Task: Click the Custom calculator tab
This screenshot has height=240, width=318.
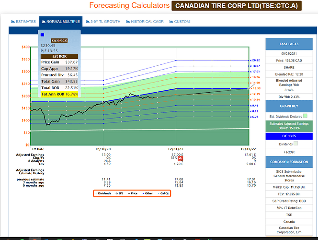Action: click(180, 22)
